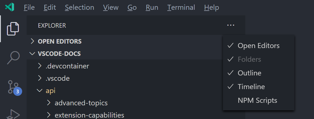This screenshot has width=314, height=119.
Task: Open the Selection menu
Action: pyautogui.click(x=79, y=8)
